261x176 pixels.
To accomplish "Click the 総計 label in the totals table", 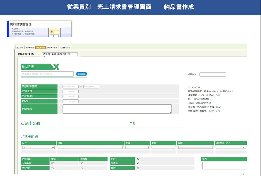I will pos(122,168).
